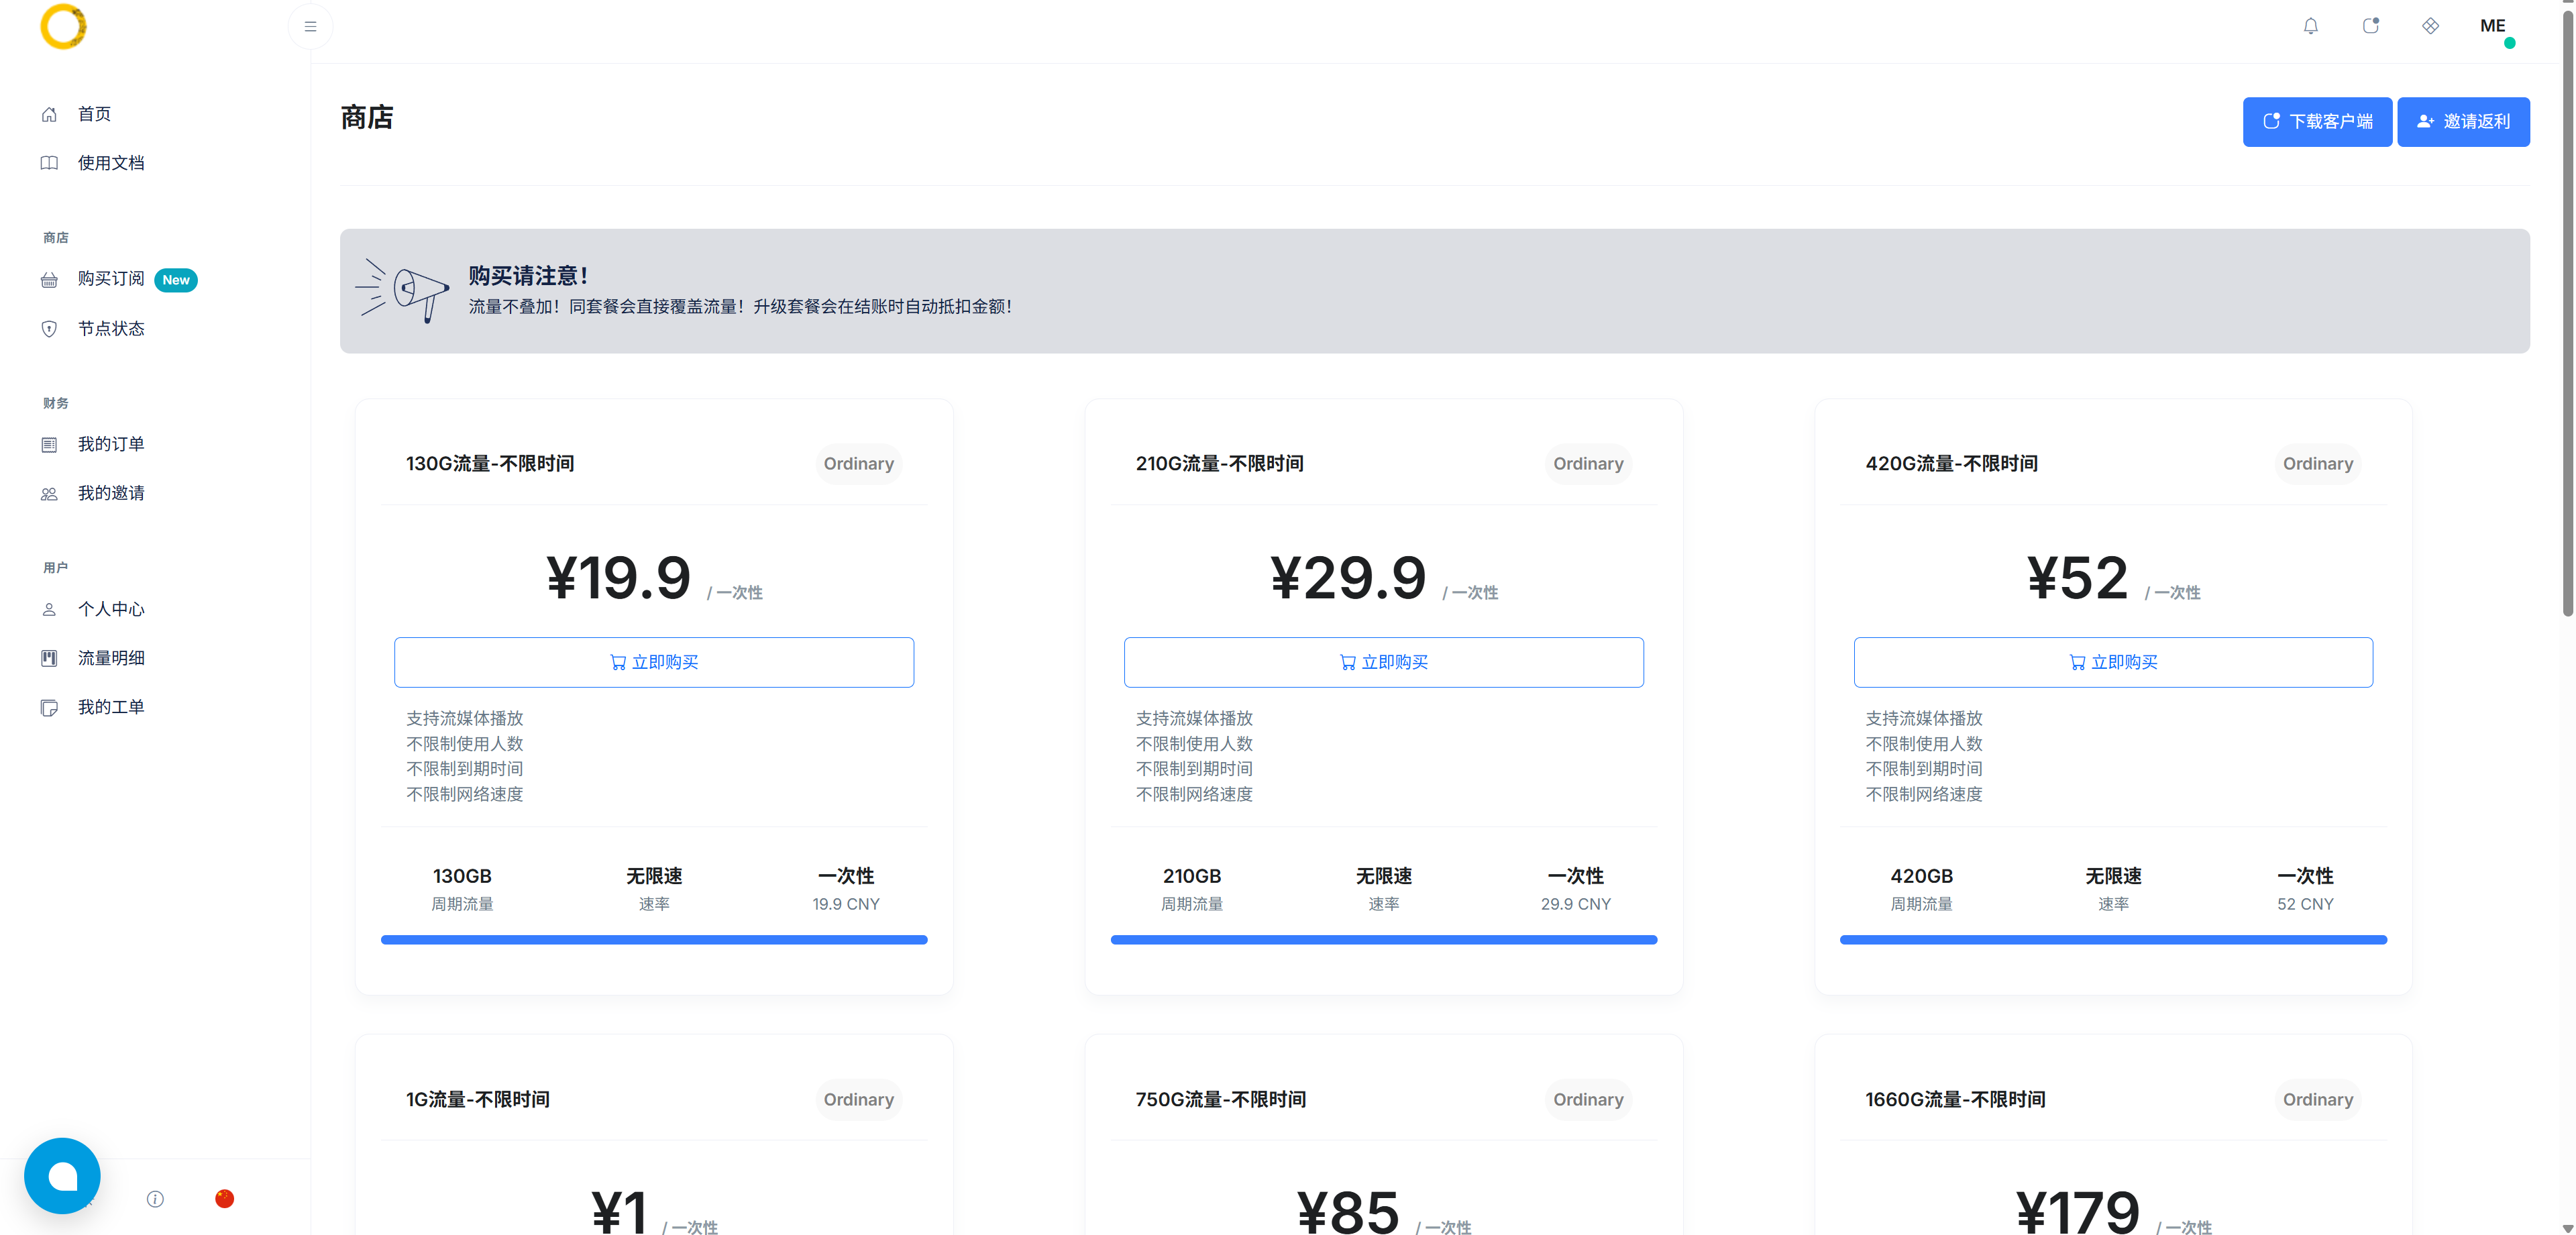Image resolution: width=2576 pixels, height=1235 pixels.
Task: Click the China flag language icon
Action: 224,1199
